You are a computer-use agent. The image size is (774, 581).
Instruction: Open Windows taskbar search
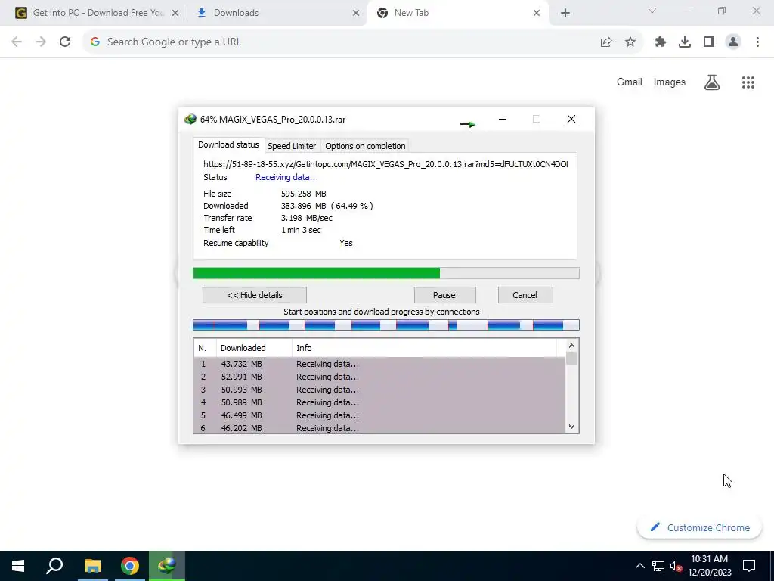[x=54, y=566]
